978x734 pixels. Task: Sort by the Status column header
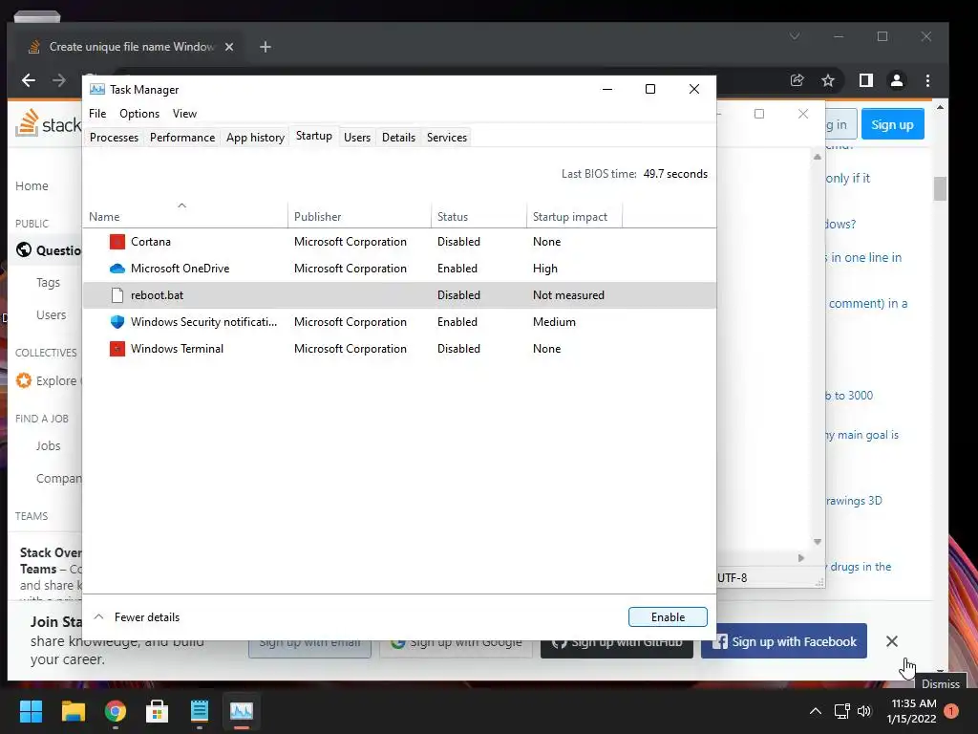click(479, 217)
